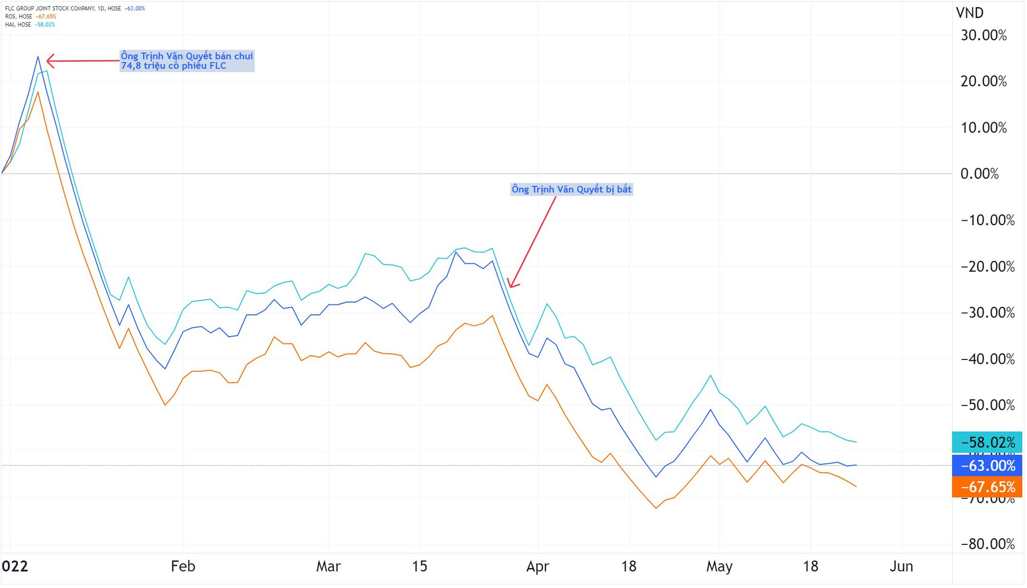Click the 30.00% axis label
The image size is (1027, 588).
click(x=984, y=35)
